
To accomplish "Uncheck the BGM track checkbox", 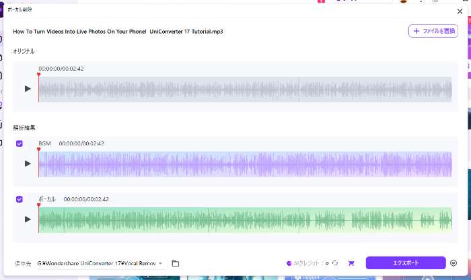I will pyautogui.click(x=20, y=143).
